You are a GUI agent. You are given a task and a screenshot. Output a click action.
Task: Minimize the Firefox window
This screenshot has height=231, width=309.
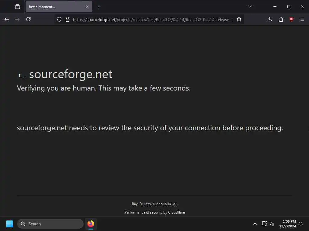[275, 7]
